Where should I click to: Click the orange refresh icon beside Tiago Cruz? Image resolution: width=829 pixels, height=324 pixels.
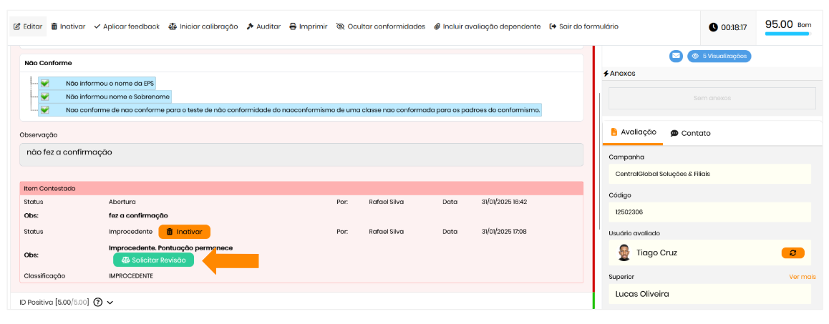pos(792,252)
